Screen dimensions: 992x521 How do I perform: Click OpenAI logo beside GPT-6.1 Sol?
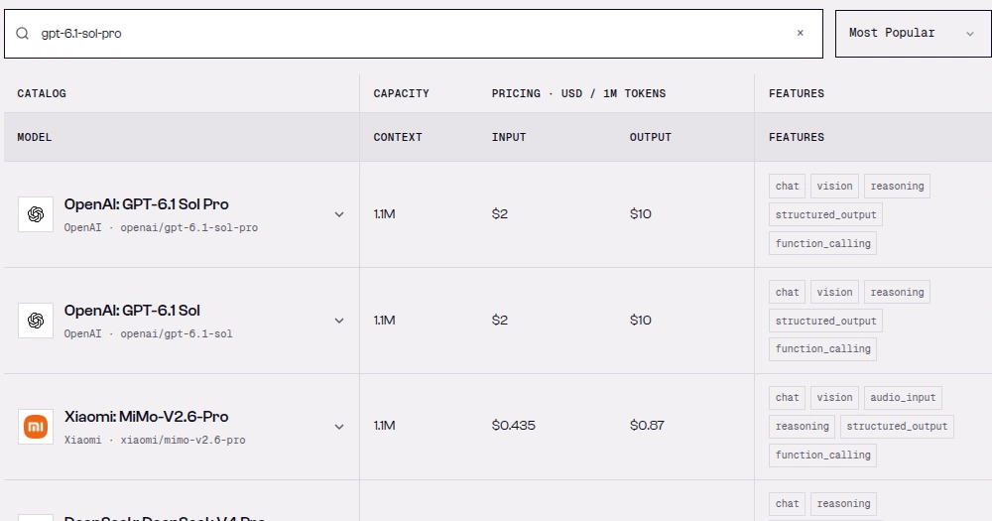pyautogui.click(x=36, y=321)
